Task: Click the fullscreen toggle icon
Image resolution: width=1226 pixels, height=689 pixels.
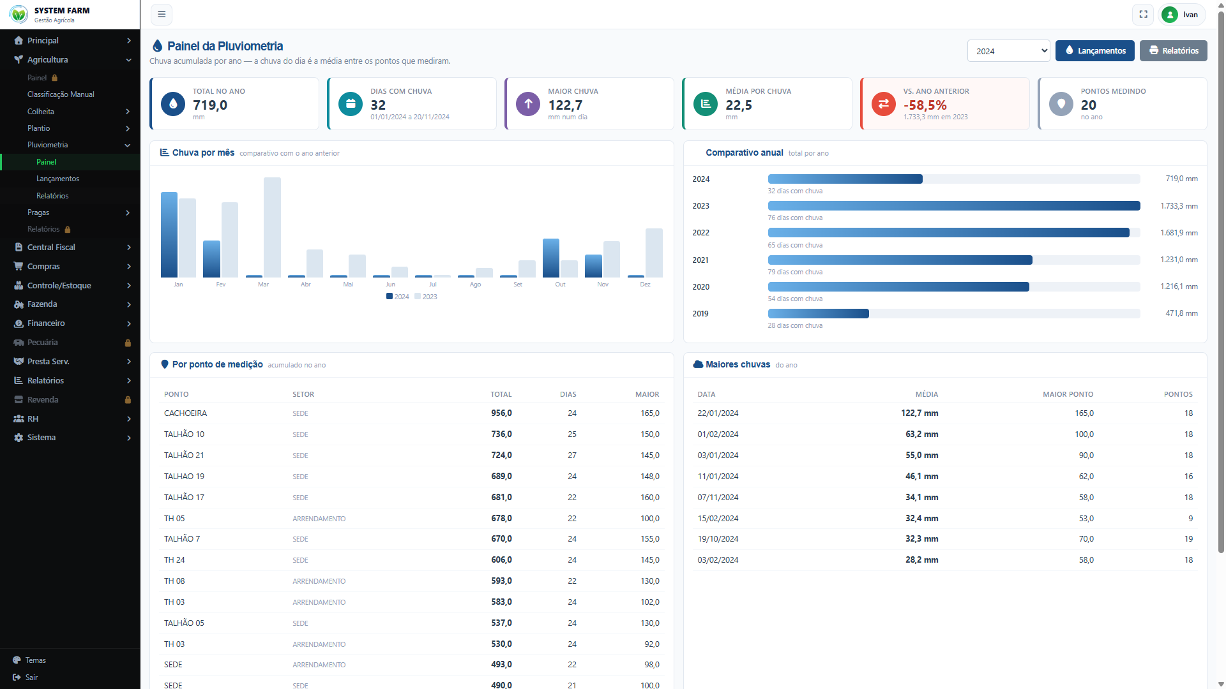Action: pyautogui.click(x=1143, y=14)
